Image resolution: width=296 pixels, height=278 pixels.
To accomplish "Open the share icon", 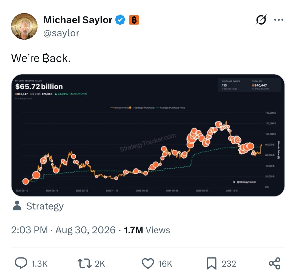I will click(275, 263).
